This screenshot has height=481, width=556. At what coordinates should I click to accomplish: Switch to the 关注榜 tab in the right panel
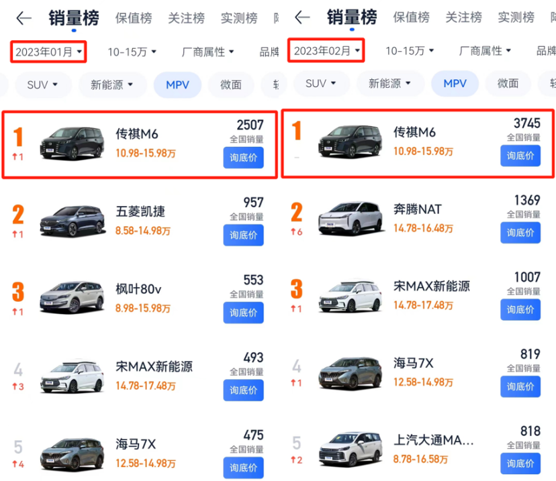464,18
